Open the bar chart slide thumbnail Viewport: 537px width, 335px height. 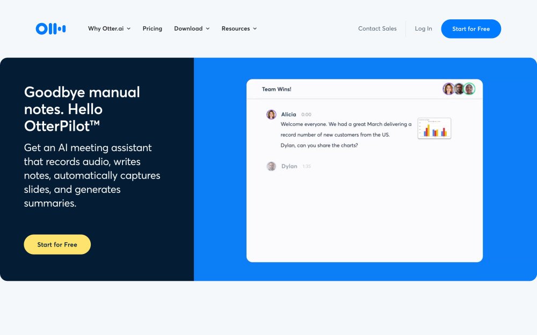point(434,129)
